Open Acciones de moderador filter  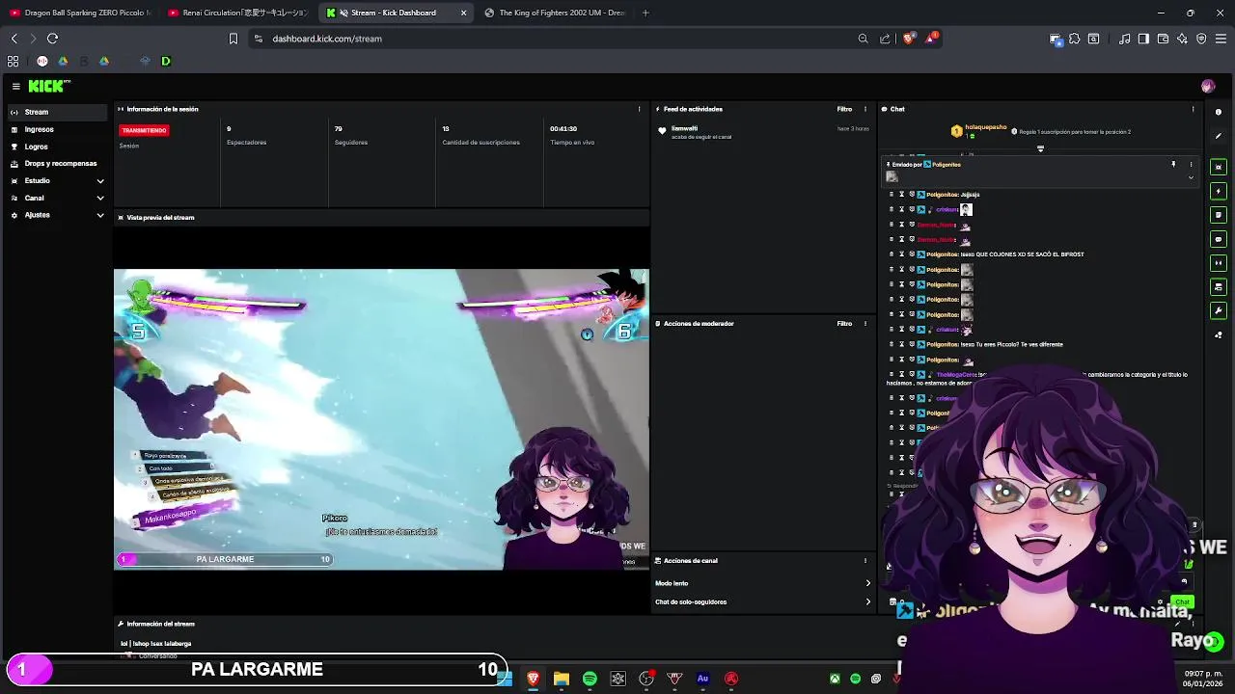[844, 324]
